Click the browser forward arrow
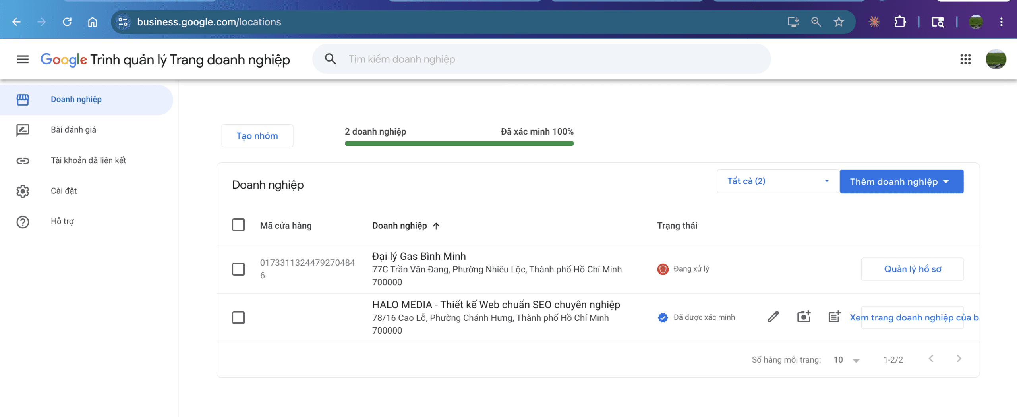The image size is (1017, 417). [x=41, y=22]
